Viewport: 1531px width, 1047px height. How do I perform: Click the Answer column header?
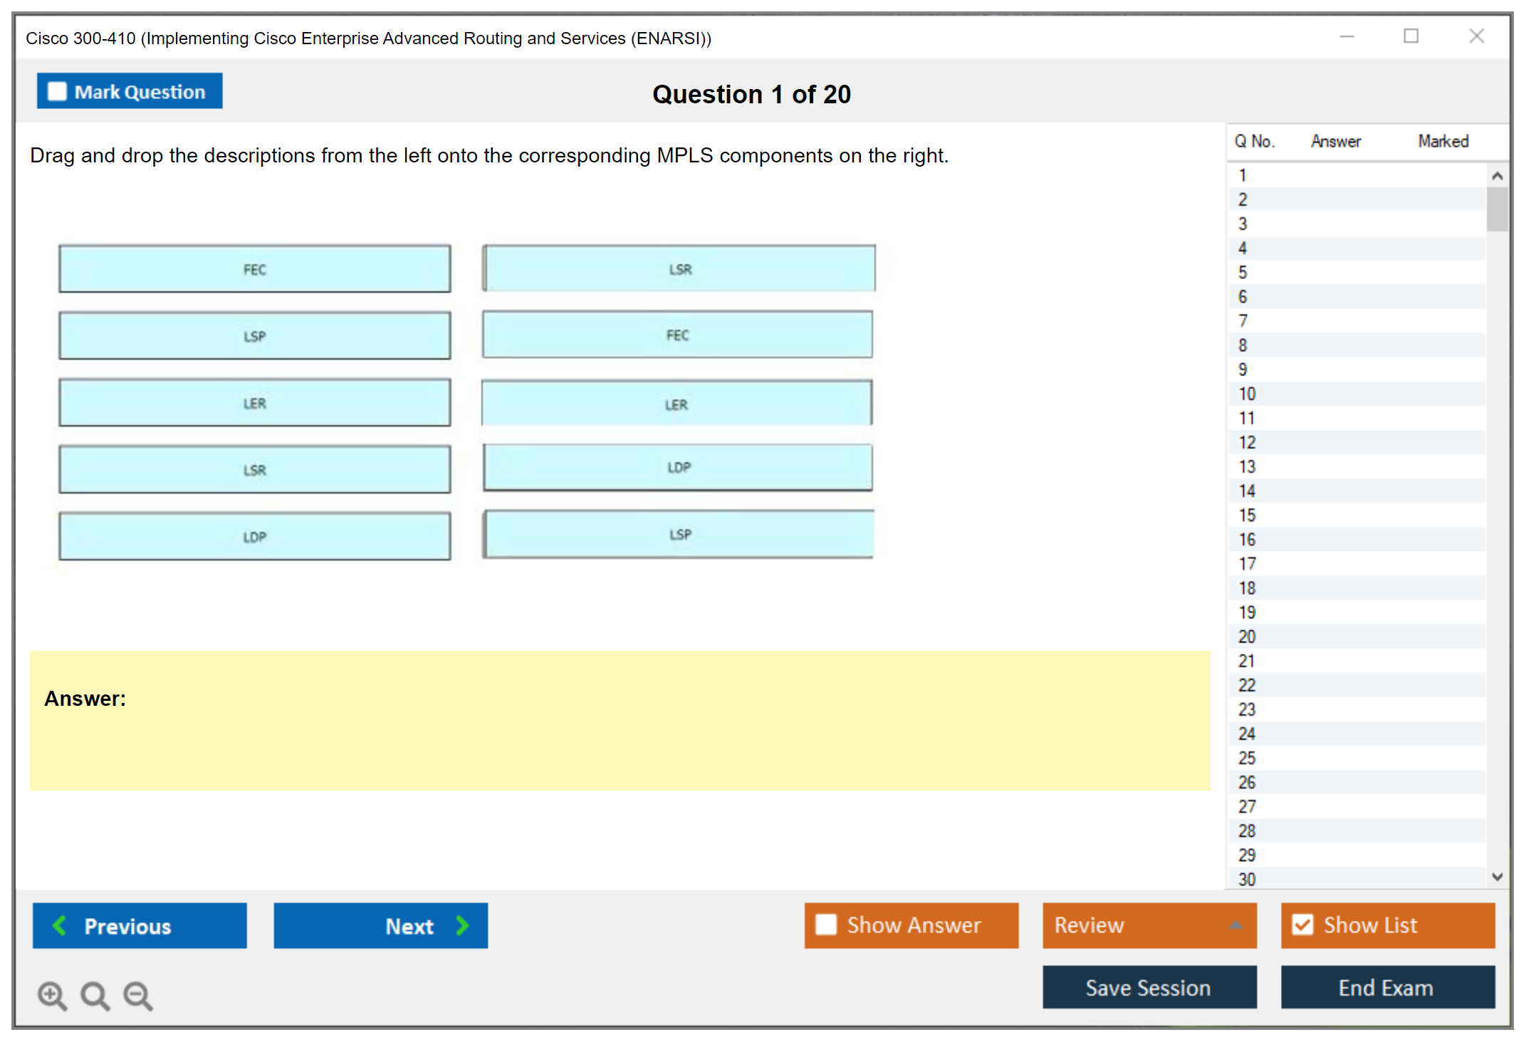(1335, 141)
